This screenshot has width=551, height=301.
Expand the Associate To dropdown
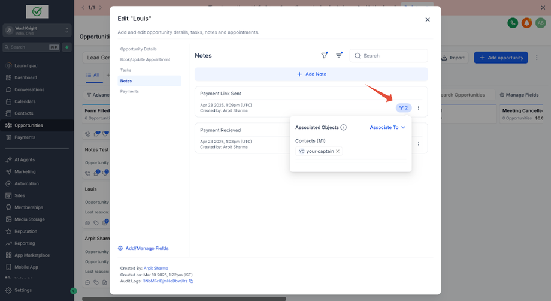(387, 127)
